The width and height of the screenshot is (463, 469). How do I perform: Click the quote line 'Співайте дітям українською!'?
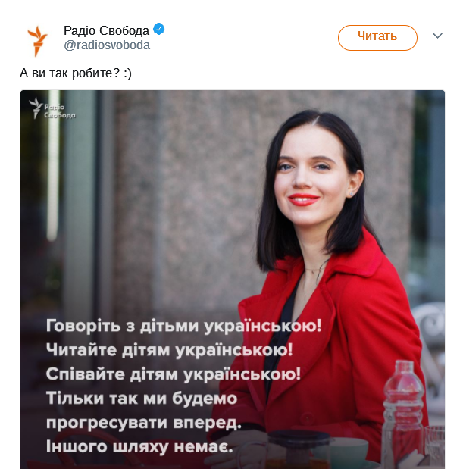174,374
